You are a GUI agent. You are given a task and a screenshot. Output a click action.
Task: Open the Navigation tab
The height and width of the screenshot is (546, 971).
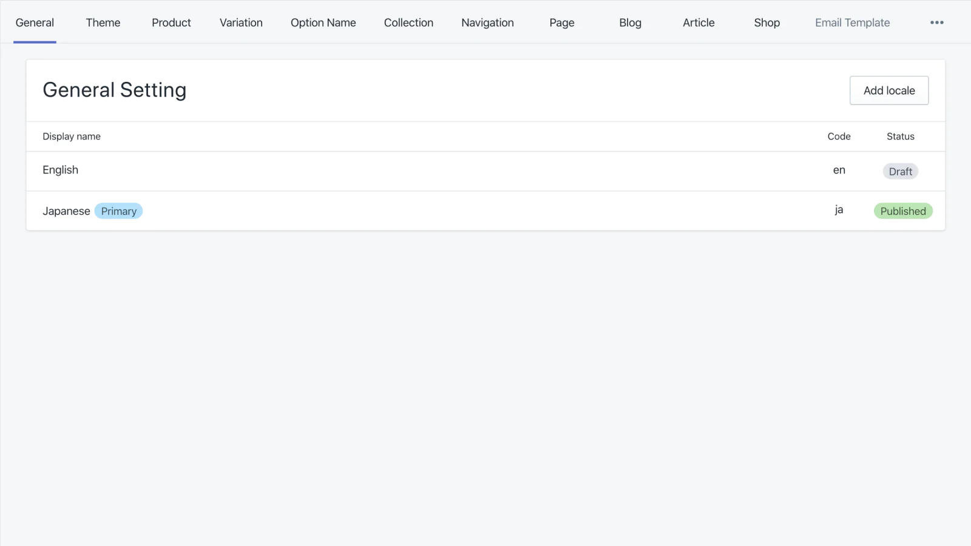click(487, 22)
